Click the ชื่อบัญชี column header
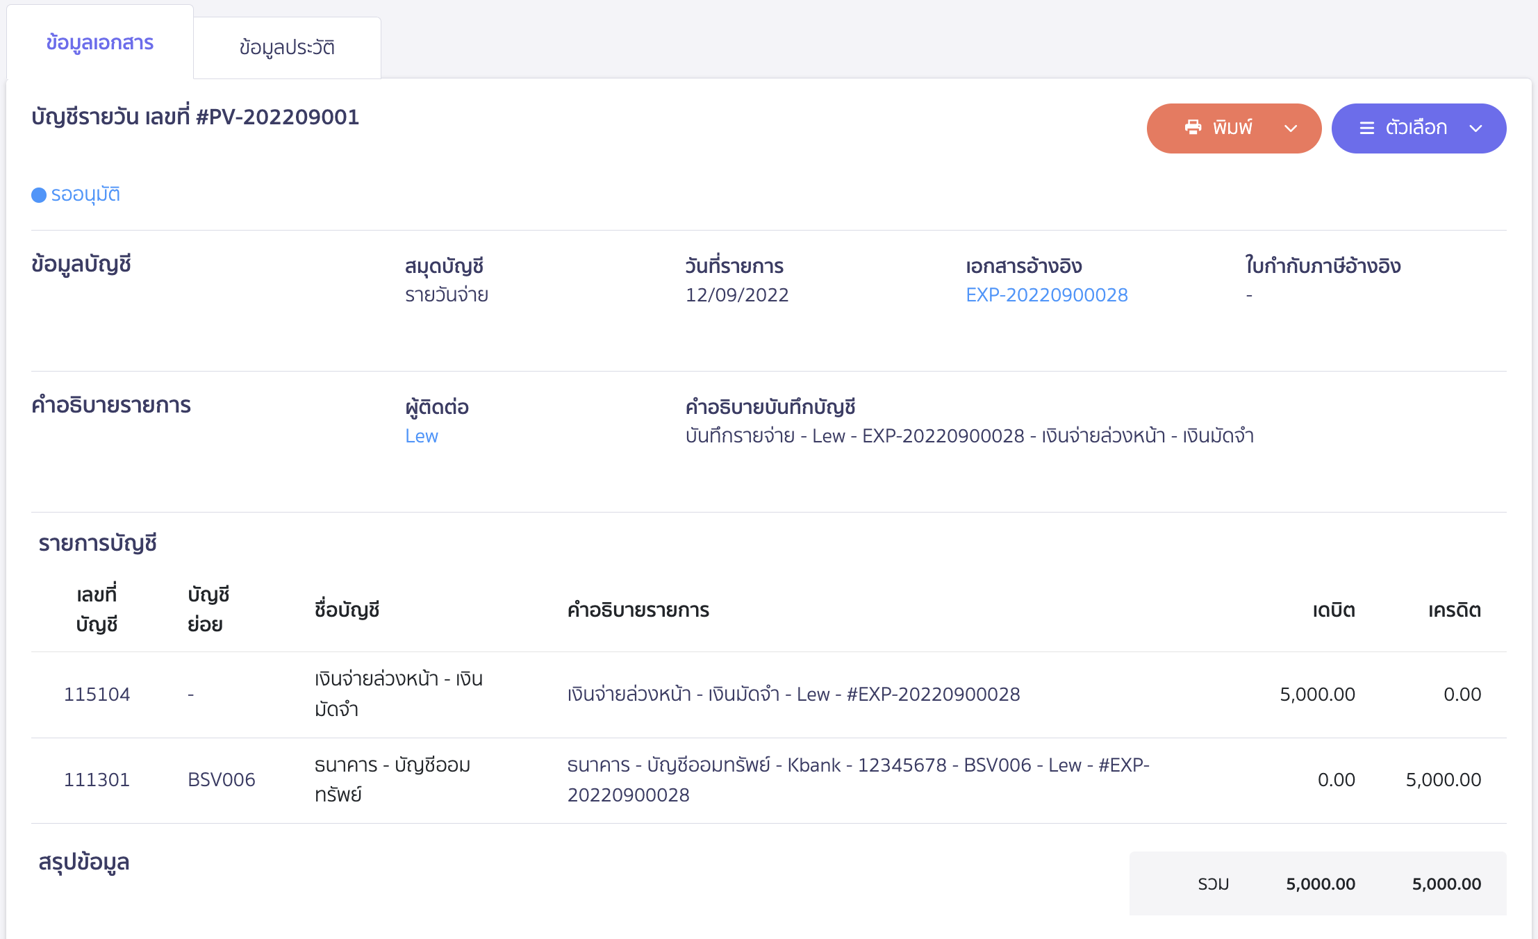This screenshot has width=1538, height=939. click(x=347, y=610)
